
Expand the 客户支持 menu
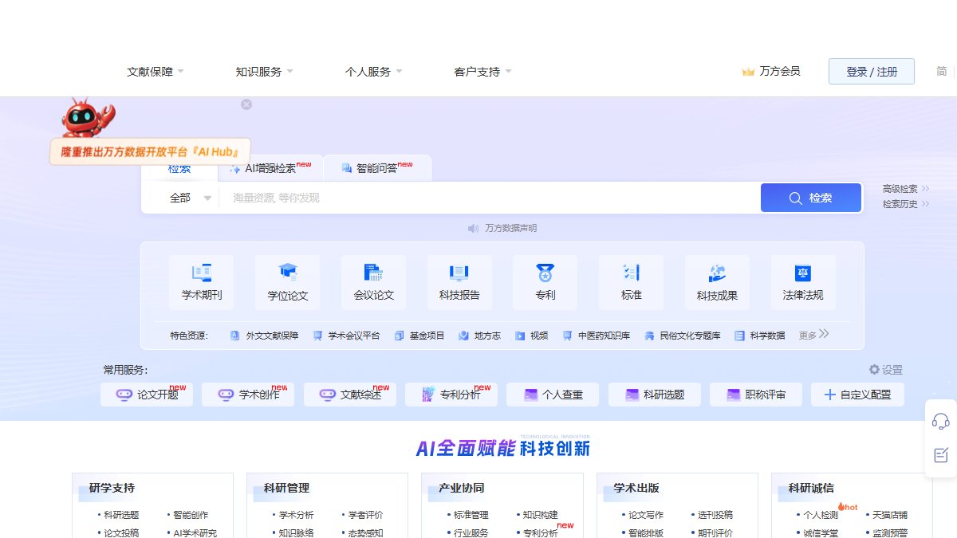(483, 72)
